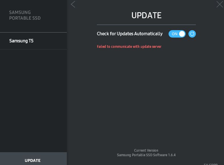
Task: Go back using the left arrow
Action: click(73, 4)
